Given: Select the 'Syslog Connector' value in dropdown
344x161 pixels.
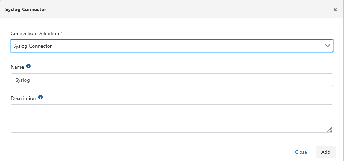Looking at the screenshot, I should pyautogui.click(x=33, y=46).
